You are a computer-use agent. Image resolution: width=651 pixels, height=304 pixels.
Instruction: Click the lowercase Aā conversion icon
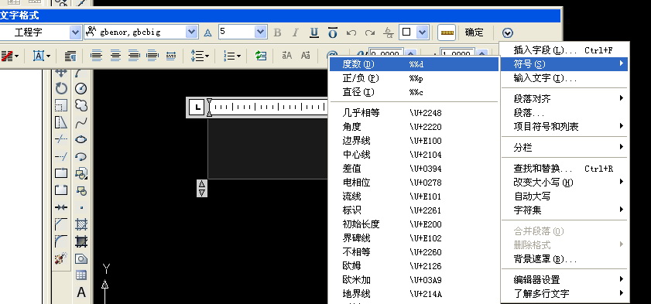(306, 55)
